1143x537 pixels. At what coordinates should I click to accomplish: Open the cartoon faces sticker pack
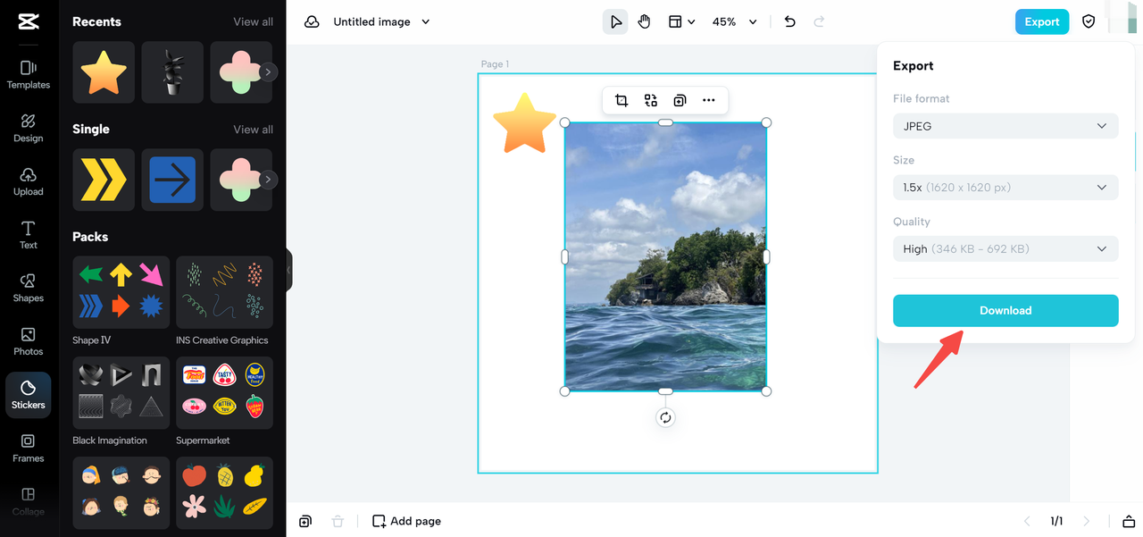coord(121,492)
